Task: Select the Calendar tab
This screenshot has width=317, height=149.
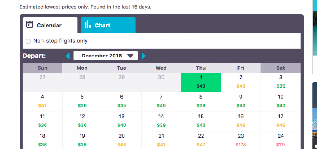Action: pyautogui.click(x=50, y=25)
